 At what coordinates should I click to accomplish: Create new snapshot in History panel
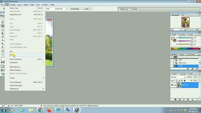click(x=192, y=69)
